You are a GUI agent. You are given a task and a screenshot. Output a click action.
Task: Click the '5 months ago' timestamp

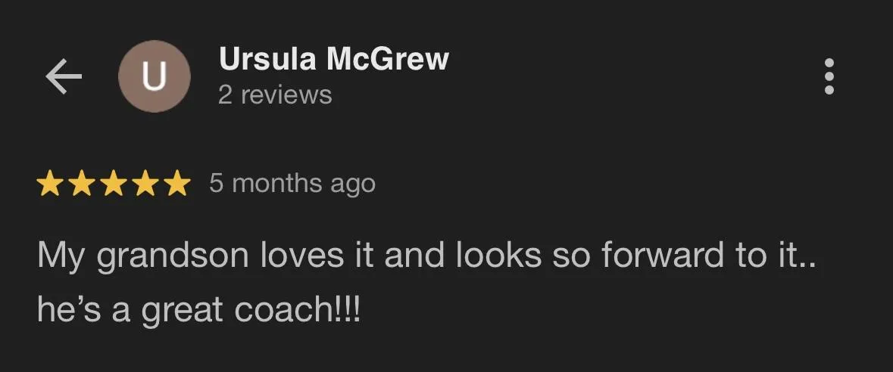click(x=292, y=184)
